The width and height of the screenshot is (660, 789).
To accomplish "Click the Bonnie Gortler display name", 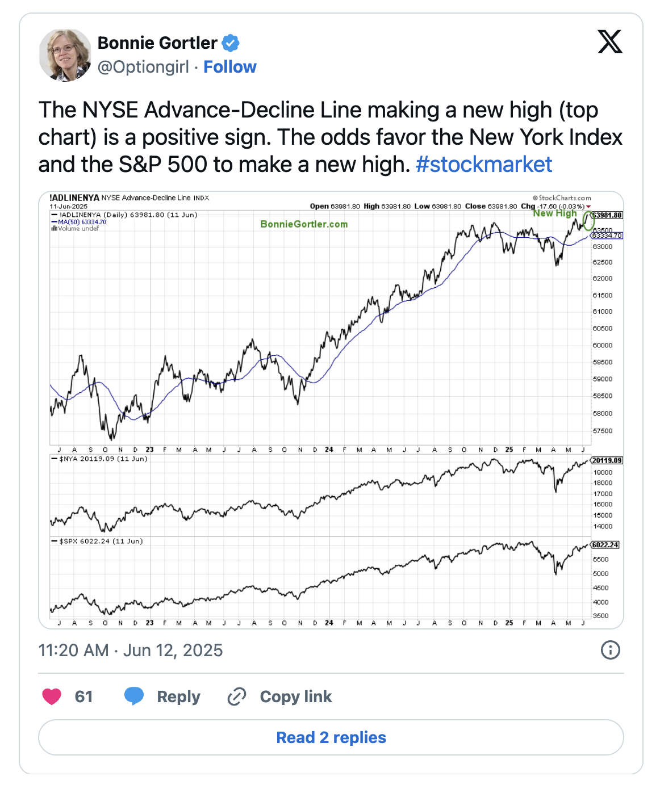I will click(157, 43).
